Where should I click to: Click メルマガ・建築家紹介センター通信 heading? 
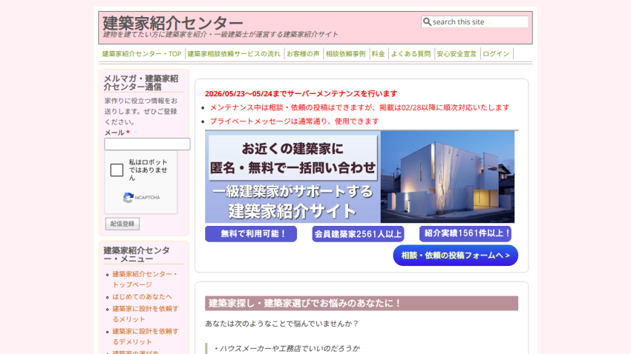coord(141,83)
